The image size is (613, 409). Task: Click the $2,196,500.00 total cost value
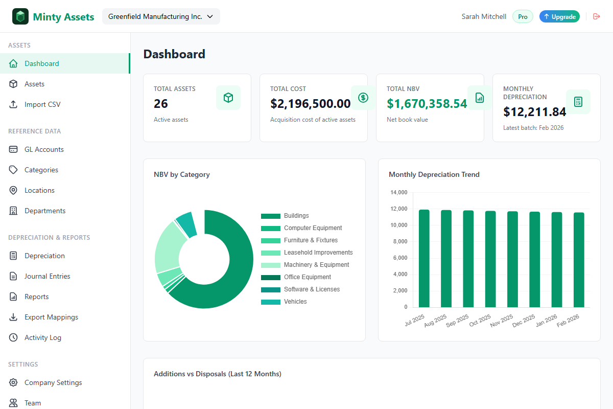(x=311, y=104)
